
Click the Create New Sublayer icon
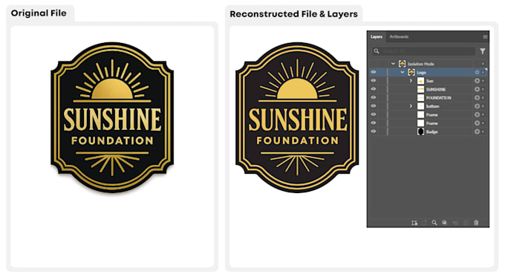(455, 223)
